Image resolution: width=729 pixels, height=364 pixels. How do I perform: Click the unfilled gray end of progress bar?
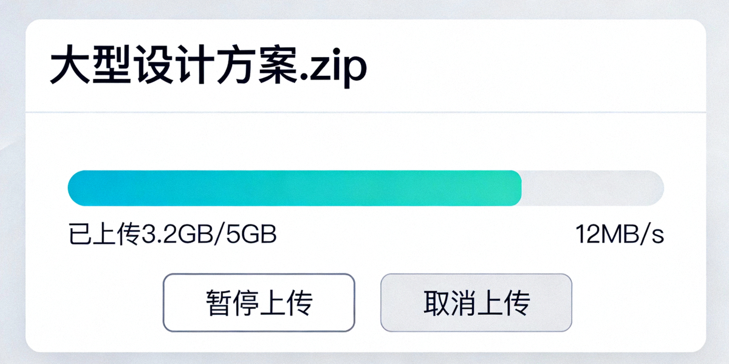(x=592, y=188)
